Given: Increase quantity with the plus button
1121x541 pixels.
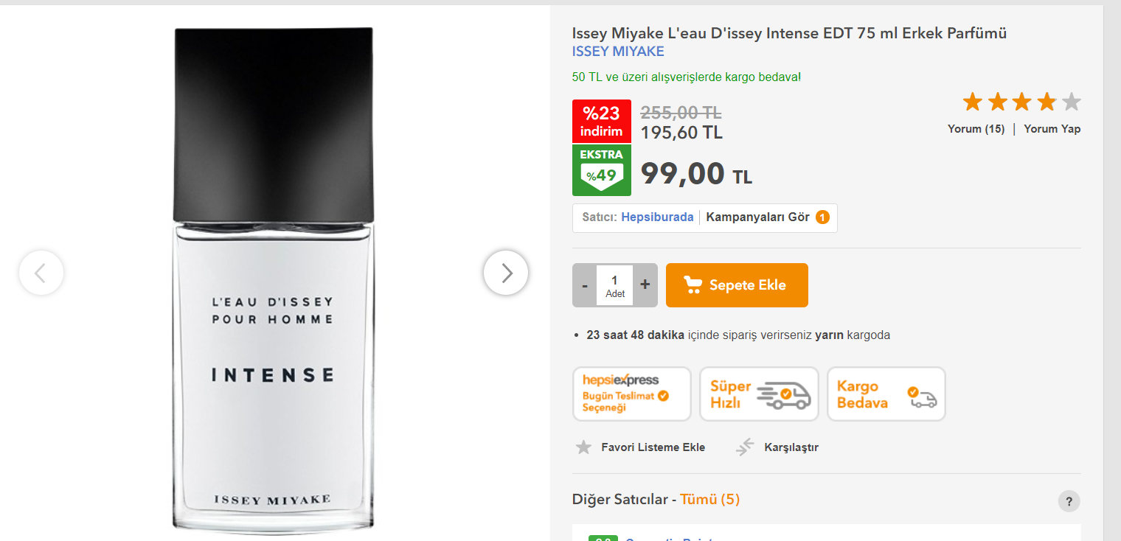Looking at the screenshot, I should 645,285.
